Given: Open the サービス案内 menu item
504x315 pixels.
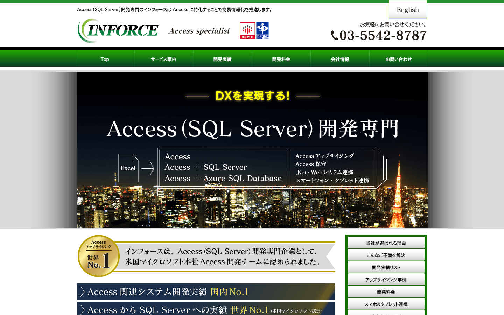Looking at the screenshot, I should click(163, 59).
